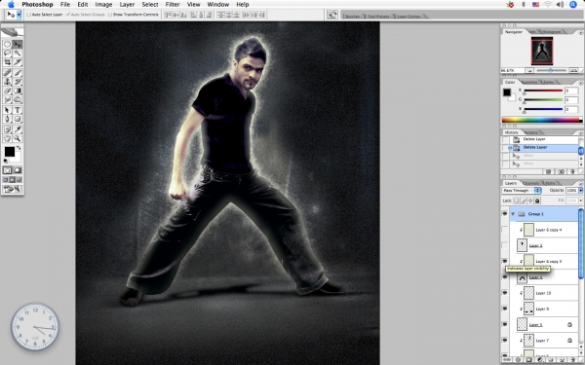Click the Navigator zoom slider

coord(551,70)
